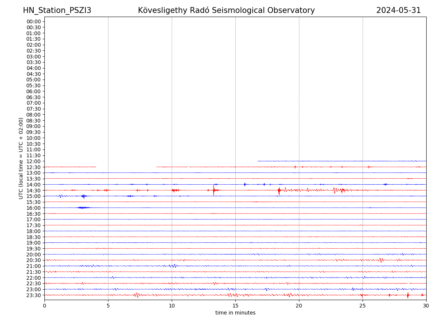
Task: Select the 12:00 time row label
Action: [33, 161]
